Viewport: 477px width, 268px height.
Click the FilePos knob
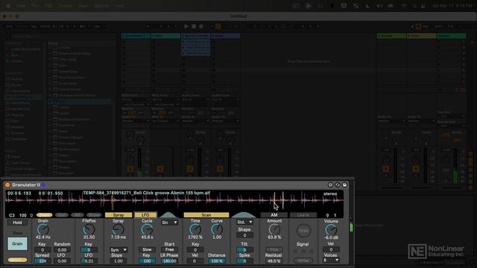tap(89, 230)
